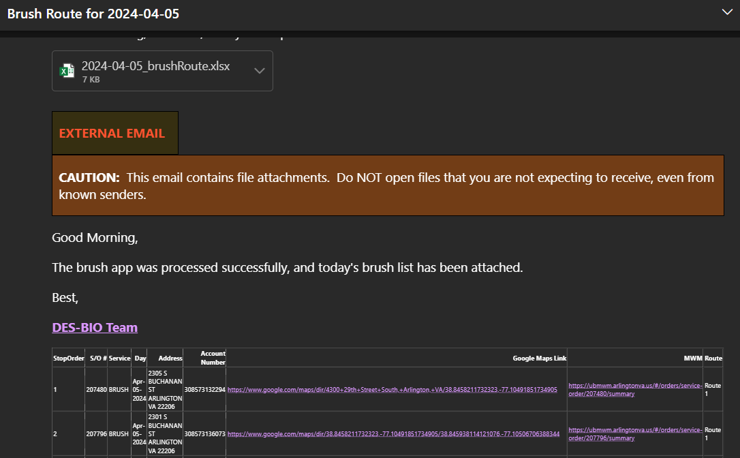Select the CAUTION banner about file attachments
Viewport: 740px width, 458px height.
click(x=388, y=185)
